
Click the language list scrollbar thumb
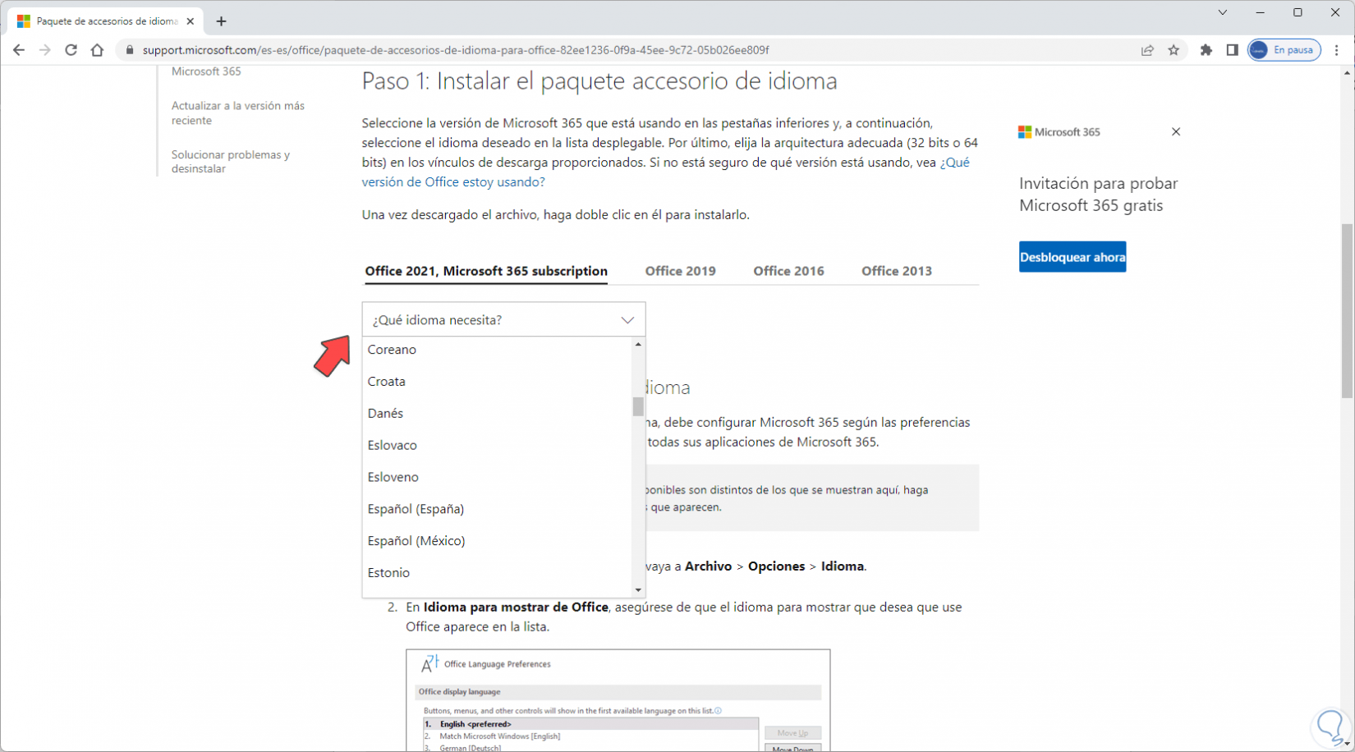[638, 407]
